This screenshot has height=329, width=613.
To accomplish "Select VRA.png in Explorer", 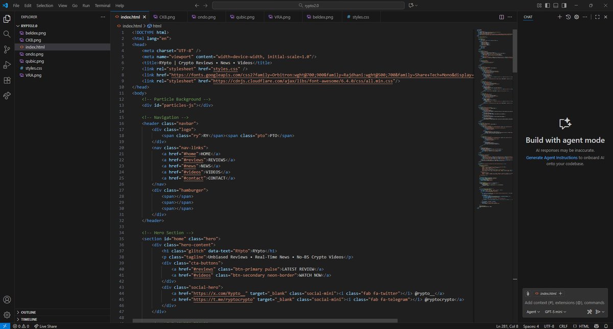I will [62, 75].
